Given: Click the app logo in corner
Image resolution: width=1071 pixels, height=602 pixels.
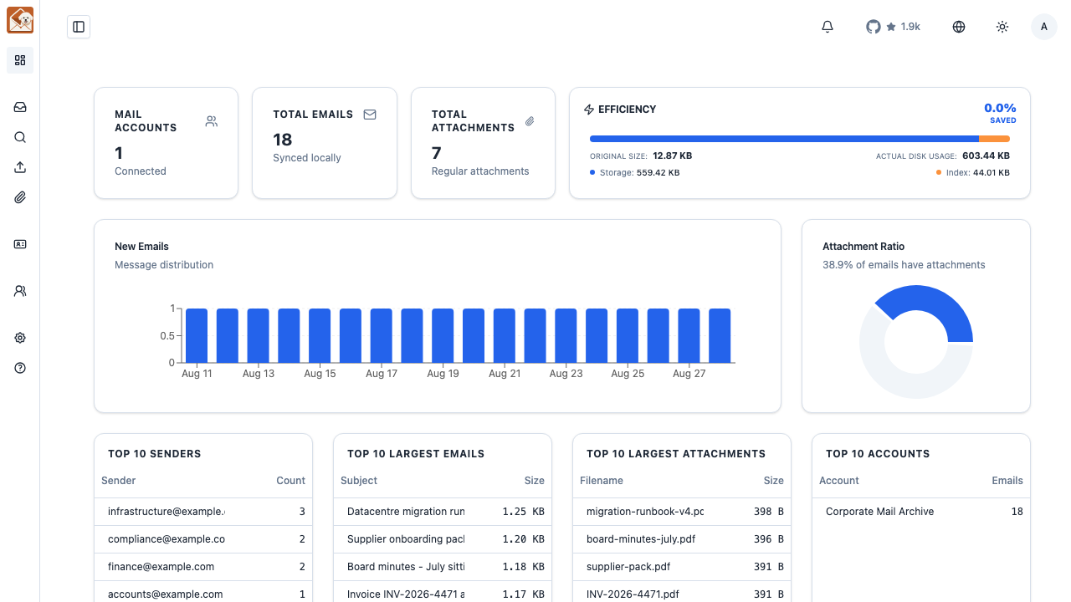Looking at the screenshot, I should (x=20, y=20).
